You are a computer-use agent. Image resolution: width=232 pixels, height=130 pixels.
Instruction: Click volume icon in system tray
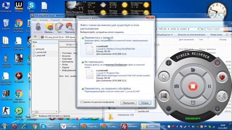tap(193, 127)
